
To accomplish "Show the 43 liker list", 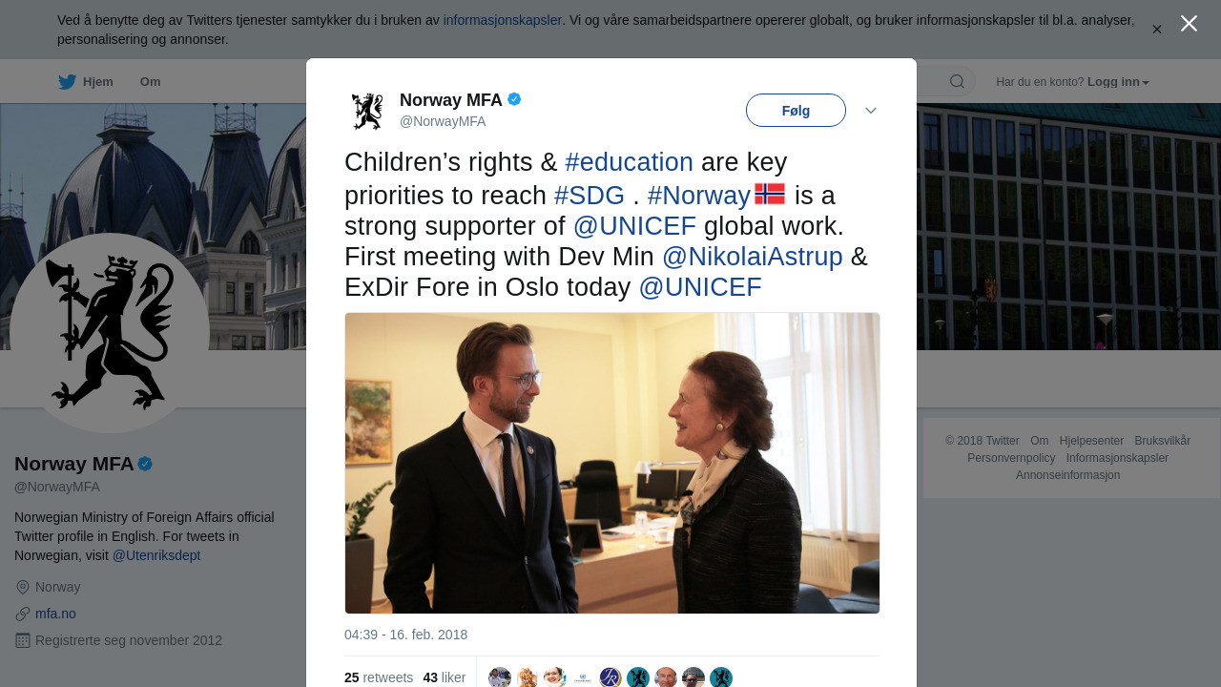I will click(x=445, y=677).
